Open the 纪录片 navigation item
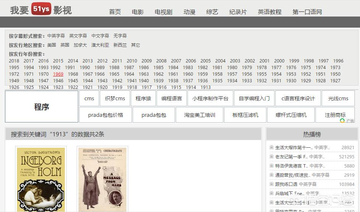Screen dimensions: 360x212 tap(238, 12)
